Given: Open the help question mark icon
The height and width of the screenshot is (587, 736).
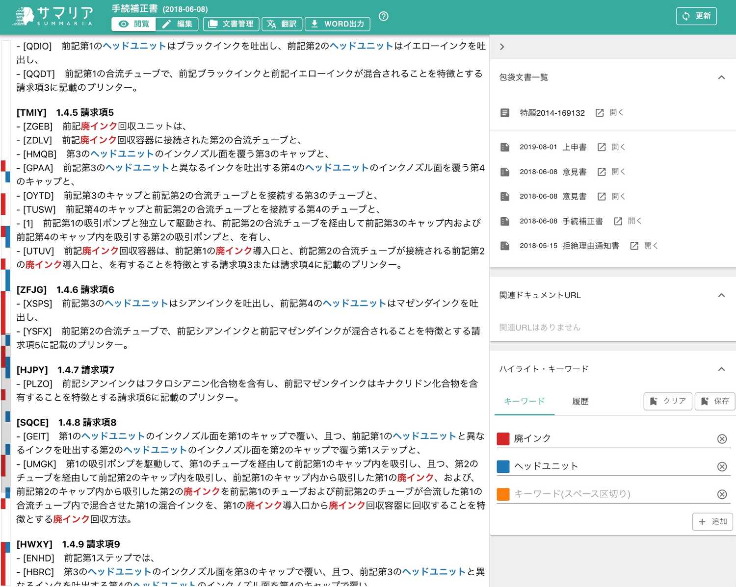Looking at the screenshot, I should point(384,16).
